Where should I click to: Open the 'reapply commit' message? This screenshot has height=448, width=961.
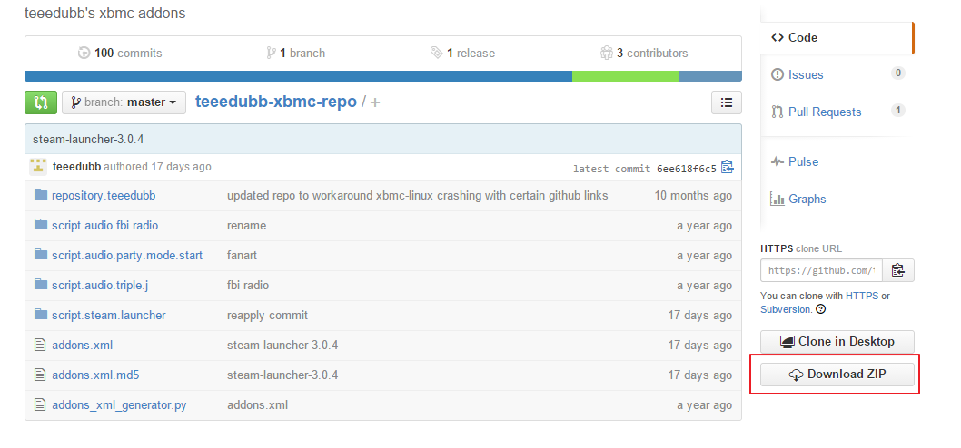pos(267,316)
